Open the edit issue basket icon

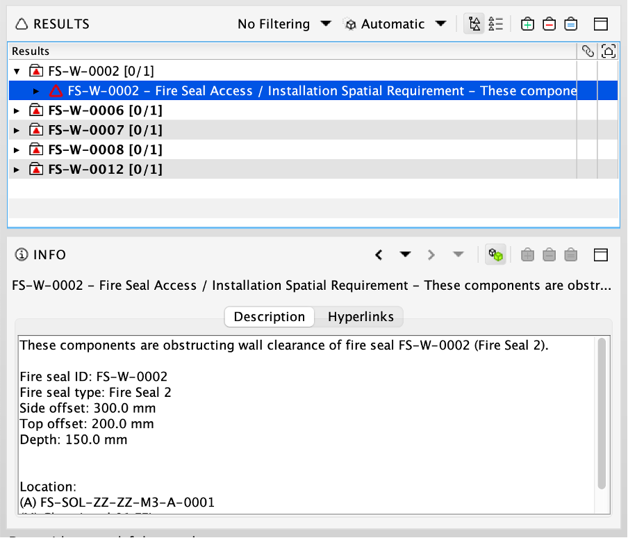pyautogui.click(x=570, y=24)
